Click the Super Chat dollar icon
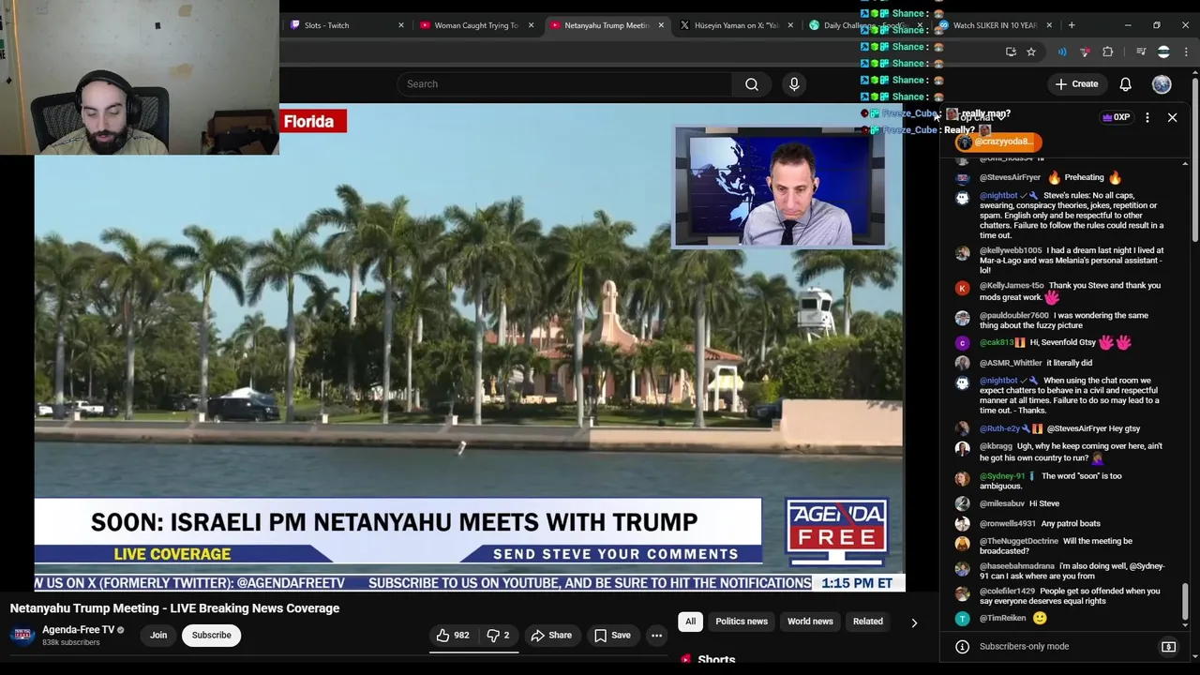Screen dimensions: 1200x675 click(x=1168, y=647)
